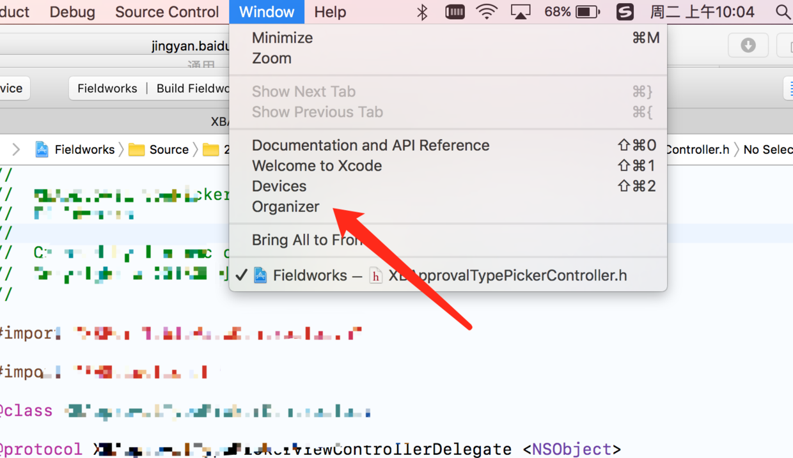The height and width of the screenshot is (458, 793).
Task: Open the Help menu
Action: click(x=330, y=11)
